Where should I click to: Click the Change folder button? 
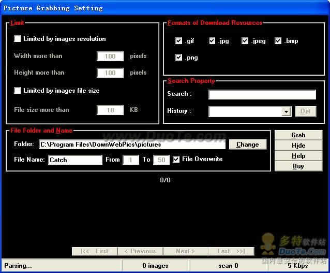pyautogui.click(x=248, y=145)
